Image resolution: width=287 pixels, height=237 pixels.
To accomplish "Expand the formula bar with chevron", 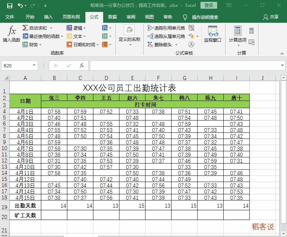I will [x=282, y=65].
